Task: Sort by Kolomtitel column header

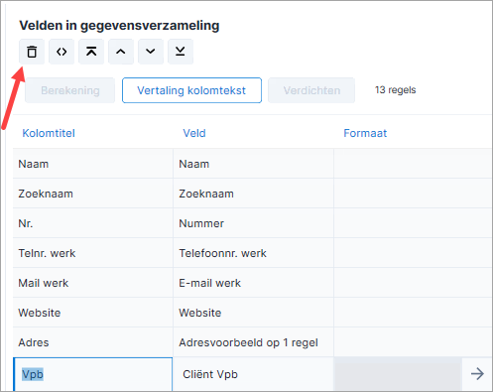Action: (x=49, y=133)
